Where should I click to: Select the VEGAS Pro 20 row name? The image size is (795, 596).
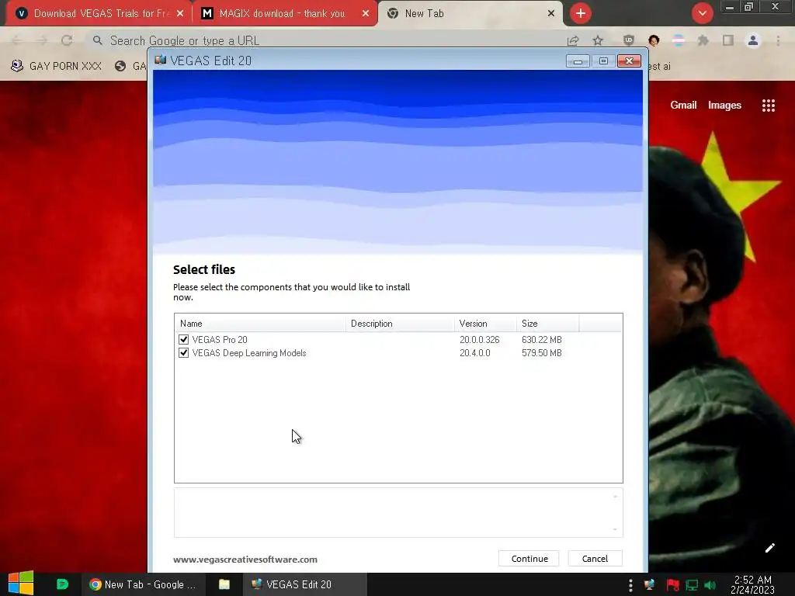point(220,340)
